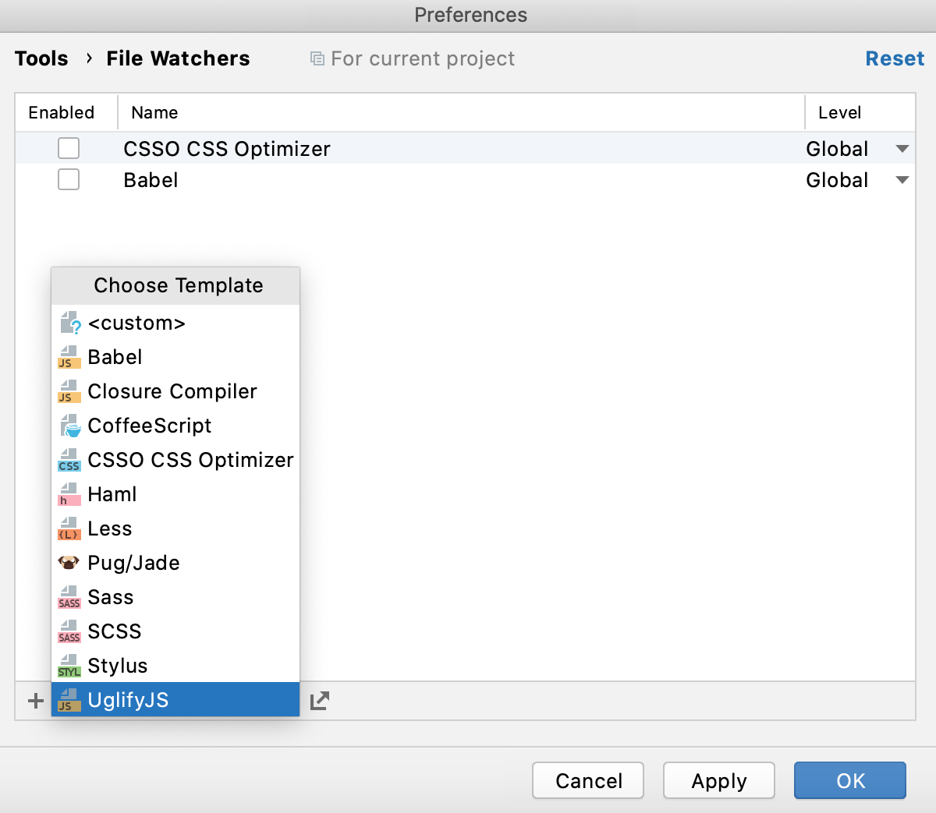Select the CoffeeScript template icon

click(x=71, y=426)
